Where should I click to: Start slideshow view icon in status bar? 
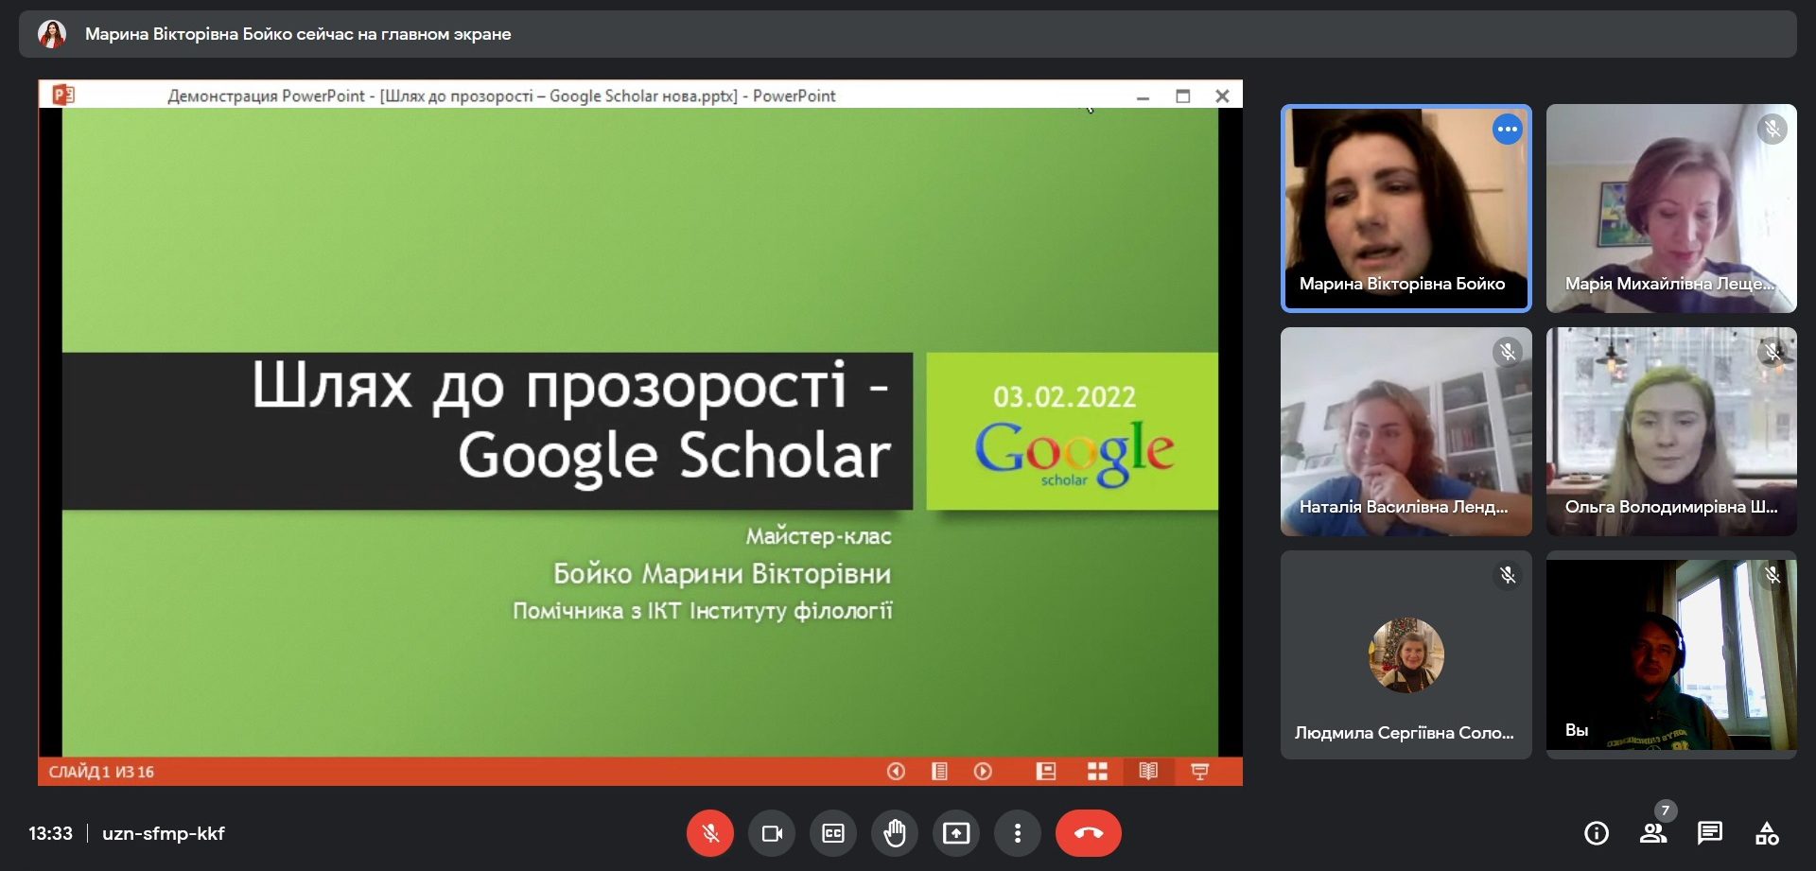1199,772
